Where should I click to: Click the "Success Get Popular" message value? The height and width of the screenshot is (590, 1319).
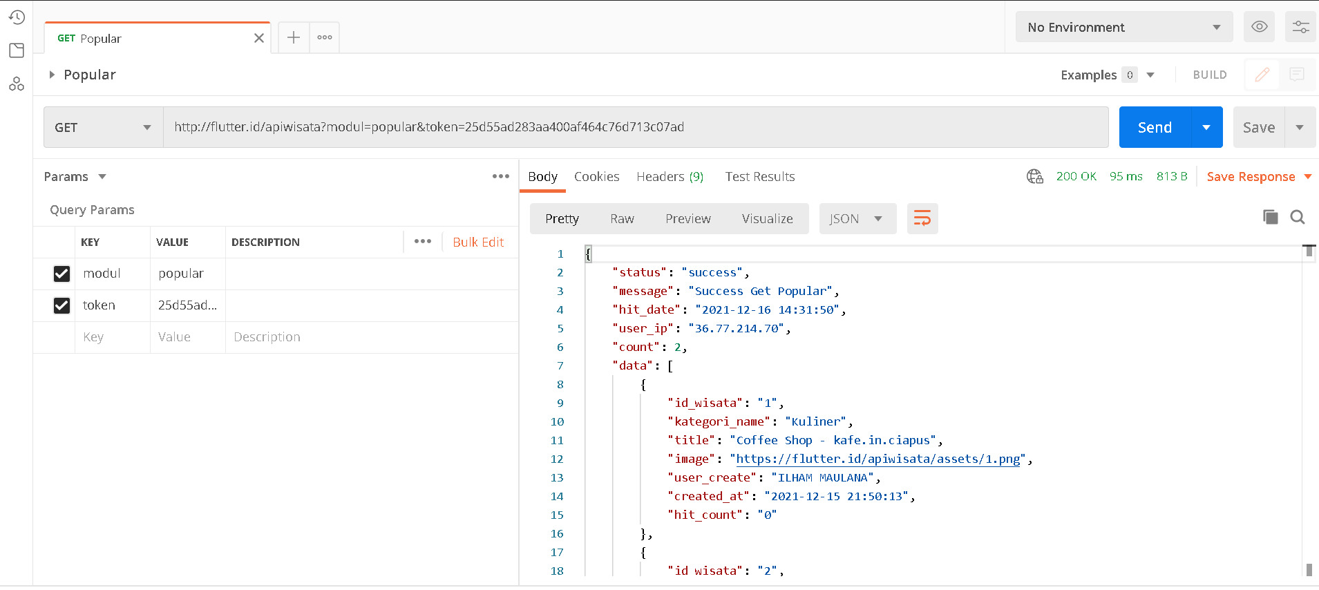(x=760, y=291)
